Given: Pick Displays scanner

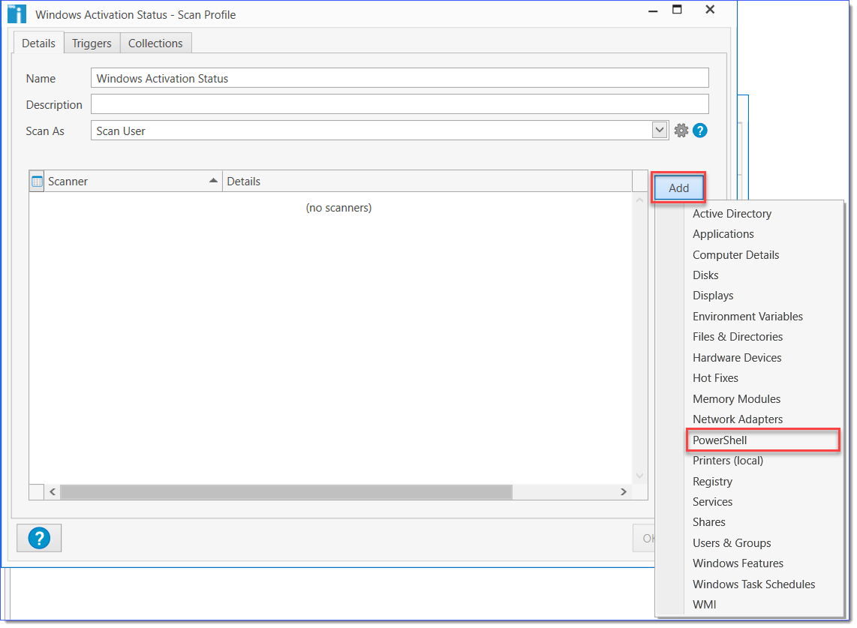Looking at the screenshot, I should tap(713, 296).
